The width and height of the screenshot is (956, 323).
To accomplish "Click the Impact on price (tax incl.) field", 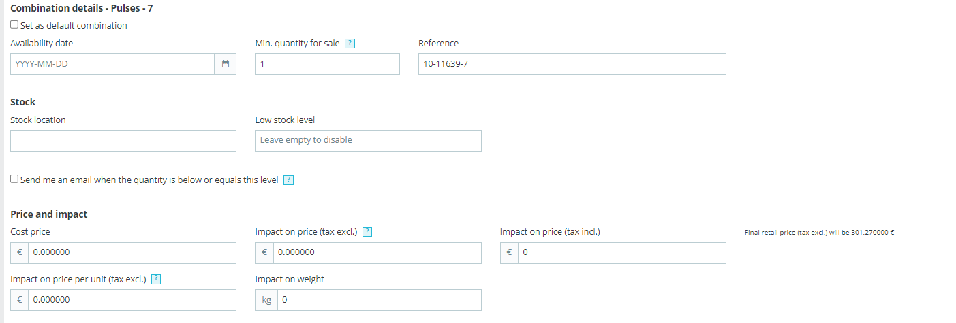I will coord(621,253).
